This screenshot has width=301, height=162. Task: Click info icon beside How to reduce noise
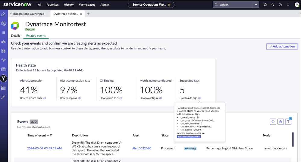tap(45, 98)
